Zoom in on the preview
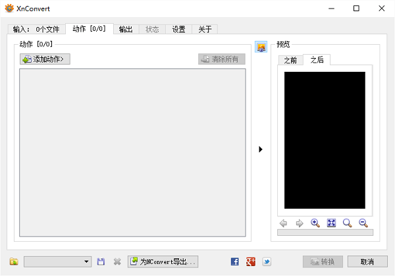 point(315,223)
